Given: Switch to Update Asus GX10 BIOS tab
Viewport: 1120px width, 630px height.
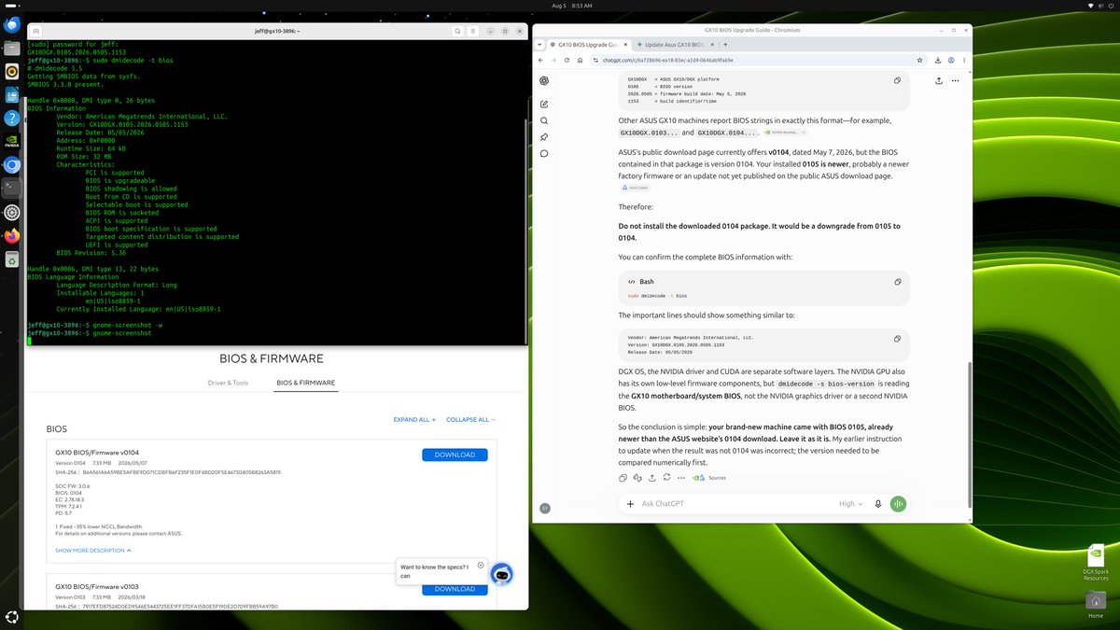Looking at the screenshot, I should pyautogui.click(x=676, y=44).
